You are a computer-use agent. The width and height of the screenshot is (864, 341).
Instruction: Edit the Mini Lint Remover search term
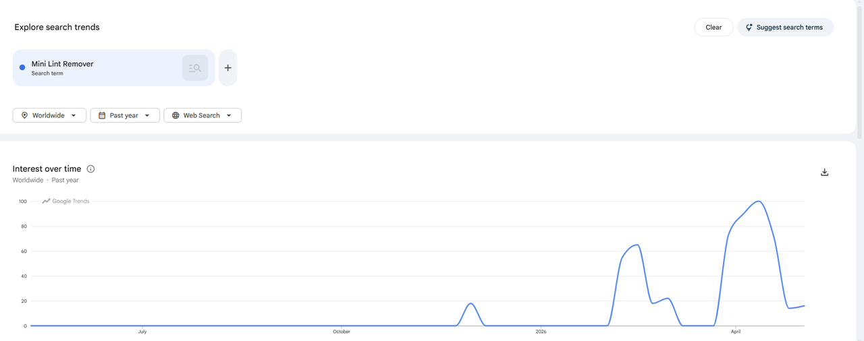tap(62, 64)
